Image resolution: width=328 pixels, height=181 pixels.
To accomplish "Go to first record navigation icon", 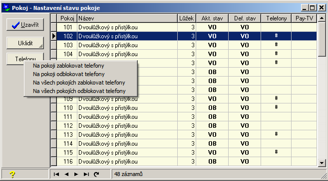I will click(56, 174).
